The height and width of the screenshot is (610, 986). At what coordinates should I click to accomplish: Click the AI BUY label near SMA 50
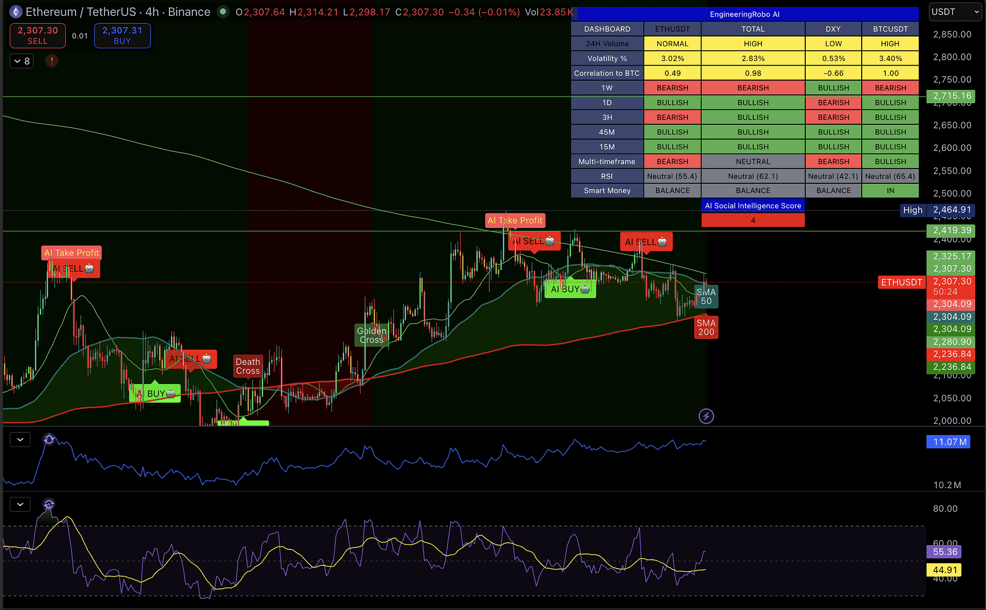tap(570, 289)
